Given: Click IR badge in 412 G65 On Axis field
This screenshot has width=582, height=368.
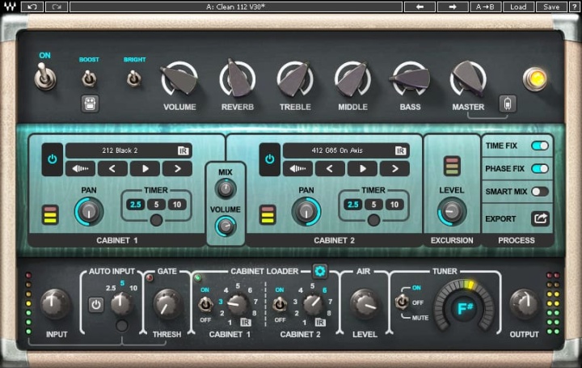Looking at the screenshot, I should click(400, 150).
